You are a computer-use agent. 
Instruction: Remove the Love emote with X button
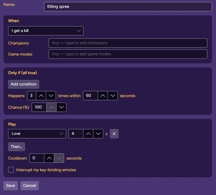(114, 134)
